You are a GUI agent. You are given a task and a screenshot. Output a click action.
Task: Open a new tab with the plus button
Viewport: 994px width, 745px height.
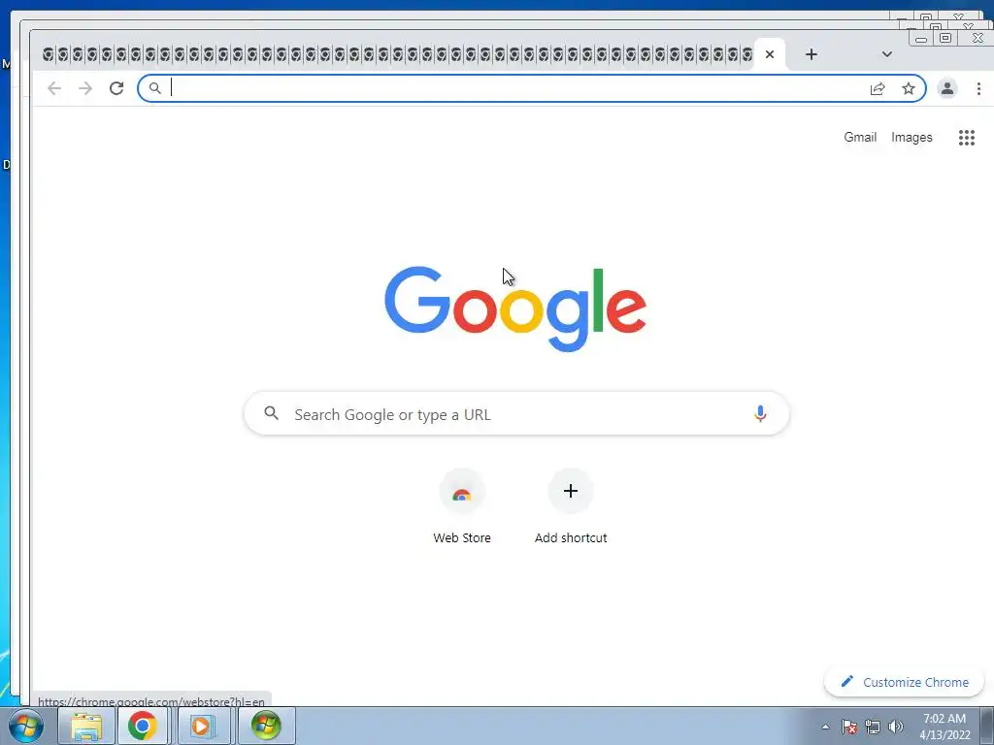[811, 54]
